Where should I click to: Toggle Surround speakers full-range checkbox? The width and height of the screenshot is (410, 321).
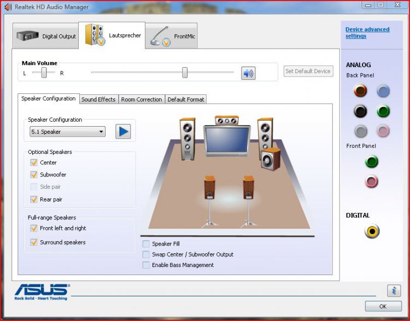click(34, 242)
